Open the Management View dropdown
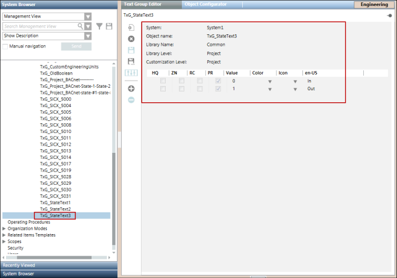 tap(88, 17)
